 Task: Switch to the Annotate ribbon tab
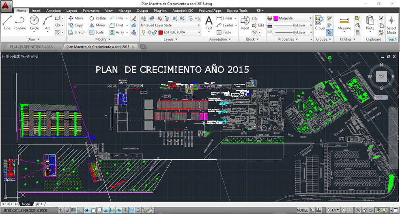point(54,11)
